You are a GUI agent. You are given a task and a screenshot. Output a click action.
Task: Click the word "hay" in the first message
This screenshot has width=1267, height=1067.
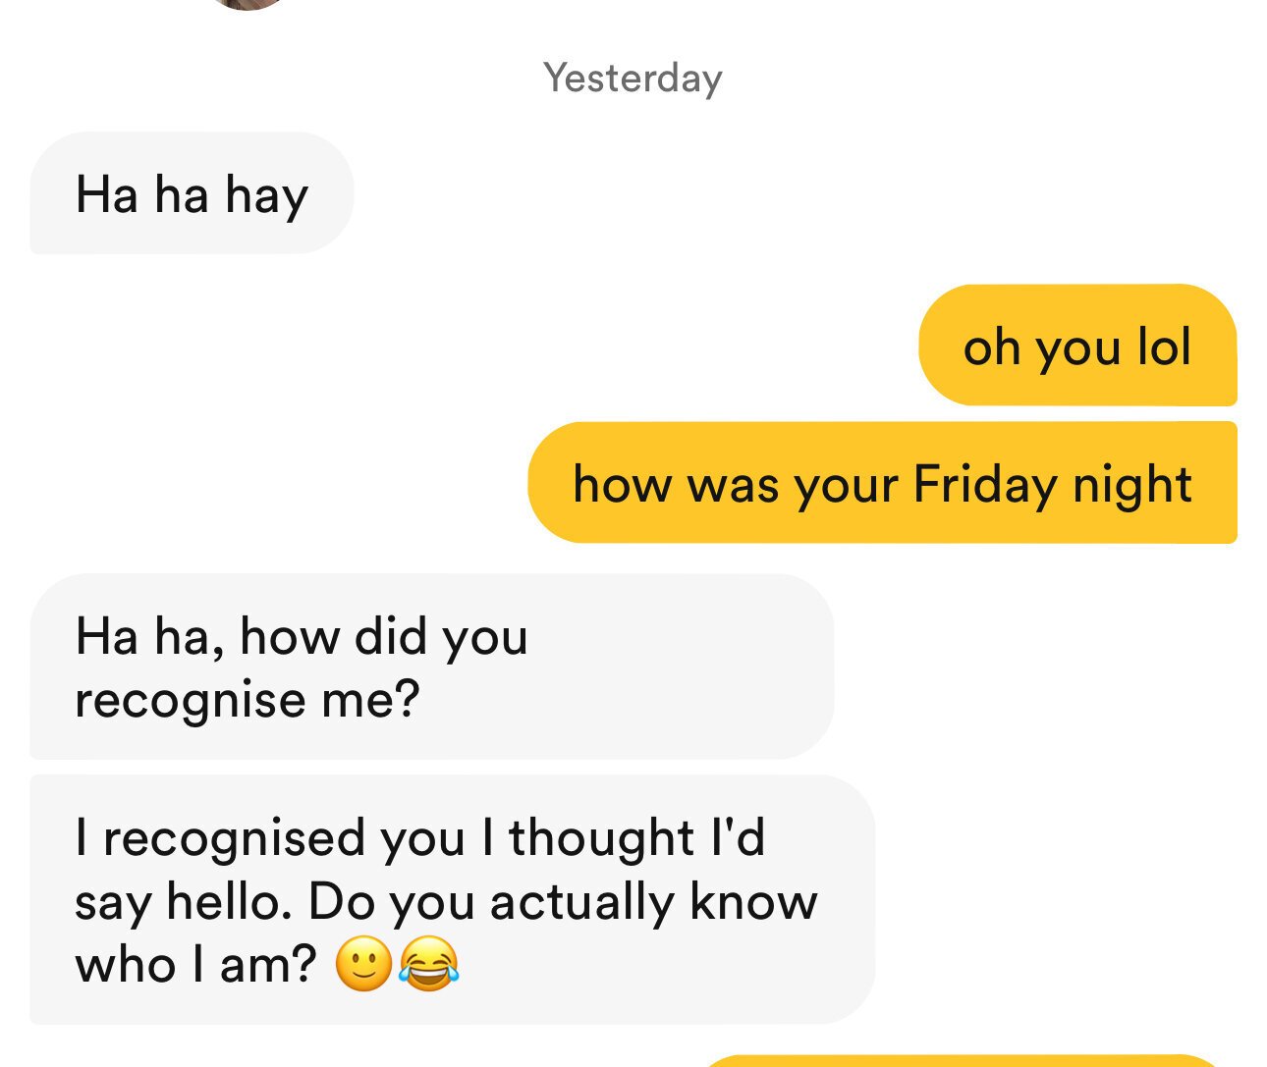pyautogui.click(x=266, y=194)
